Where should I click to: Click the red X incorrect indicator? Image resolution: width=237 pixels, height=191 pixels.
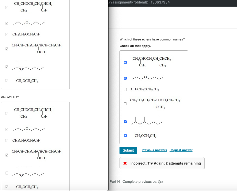125,163
